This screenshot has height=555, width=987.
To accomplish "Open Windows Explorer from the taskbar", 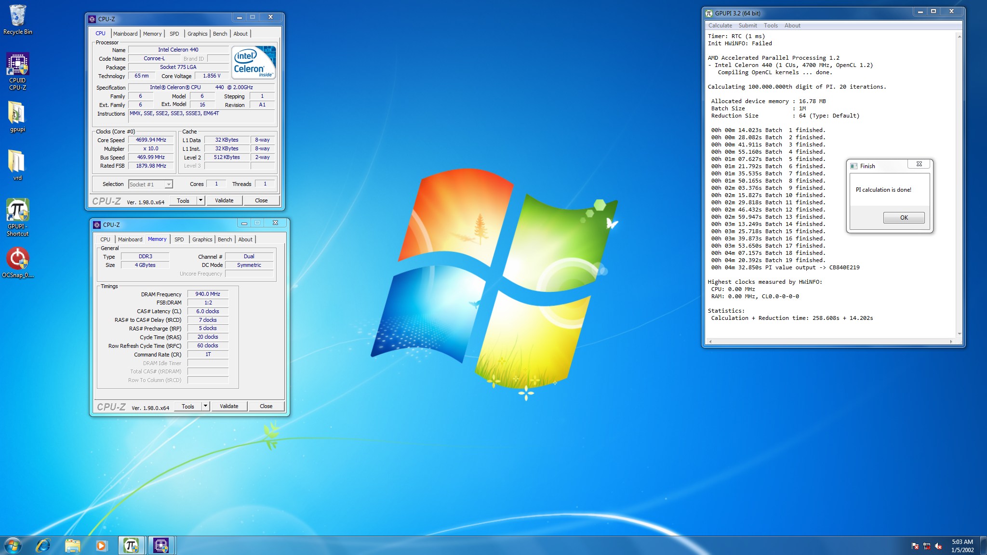I will pyautogui.click(x=72, y=545).
